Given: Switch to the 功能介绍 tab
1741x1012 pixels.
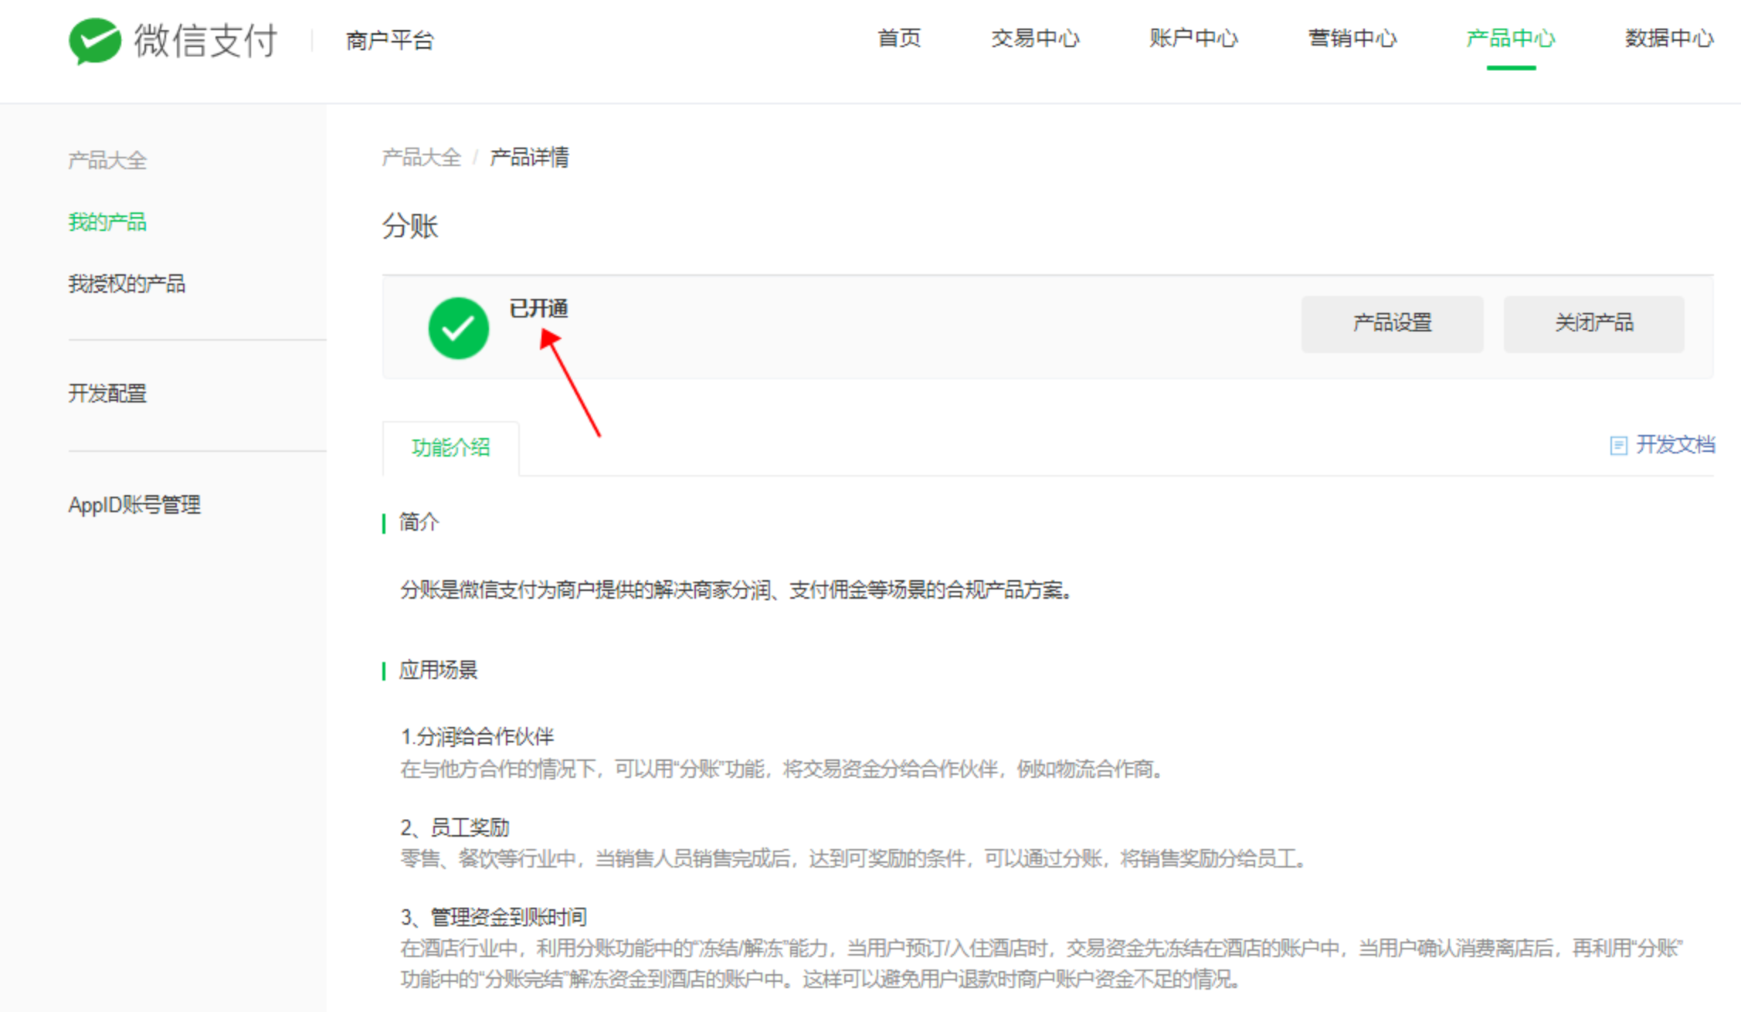Looking at the screenshot, I should tap(450, 447).
